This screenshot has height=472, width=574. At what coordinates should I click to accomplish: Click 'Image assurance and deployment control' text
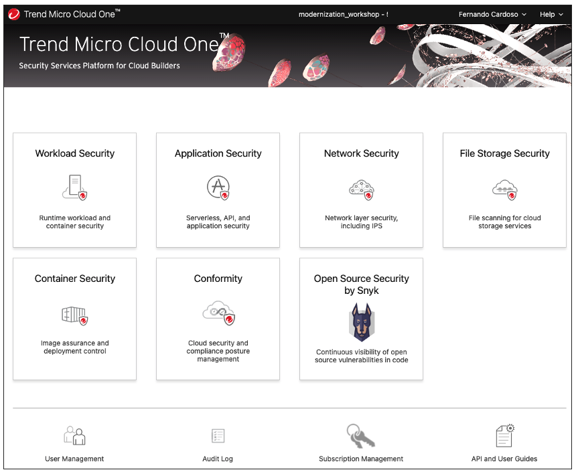pos(74,347)
